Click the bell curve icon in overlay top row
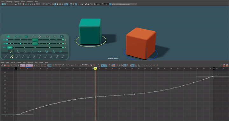 [33, 37]
